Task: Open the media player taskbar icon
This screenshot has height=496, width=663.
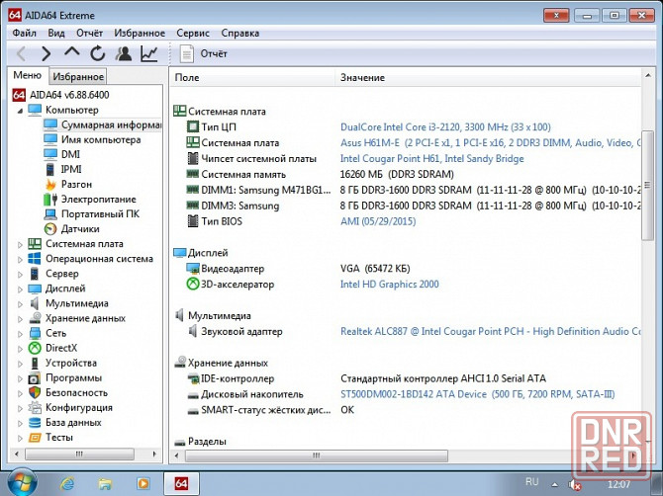Action: click(142, 483)
